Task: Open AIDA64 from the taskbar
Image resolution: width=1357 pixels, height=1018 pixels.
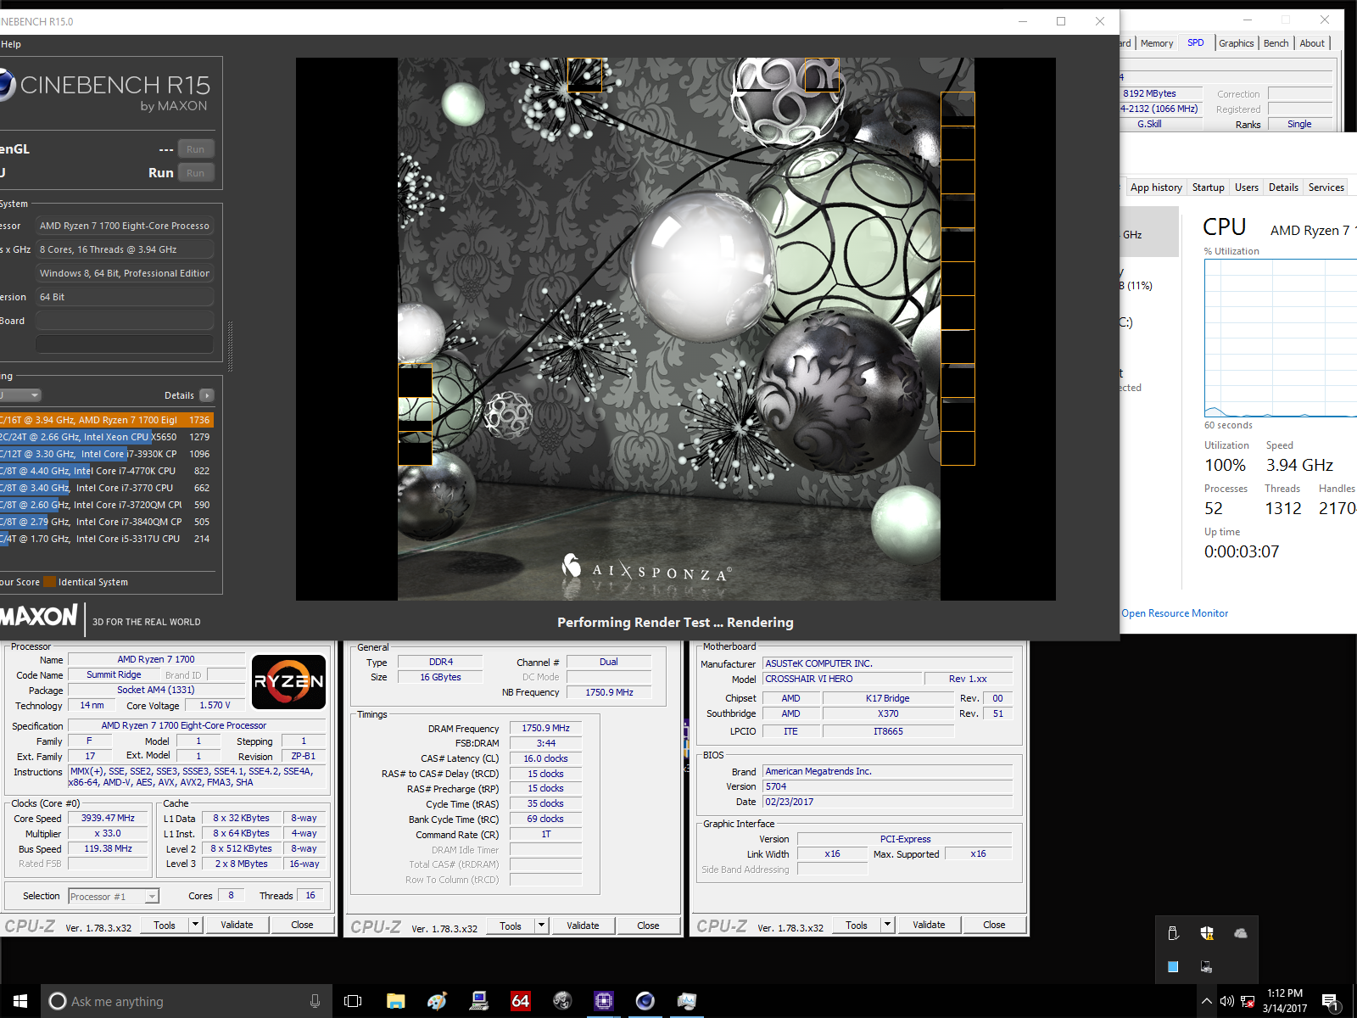Action: point(520,1001)
